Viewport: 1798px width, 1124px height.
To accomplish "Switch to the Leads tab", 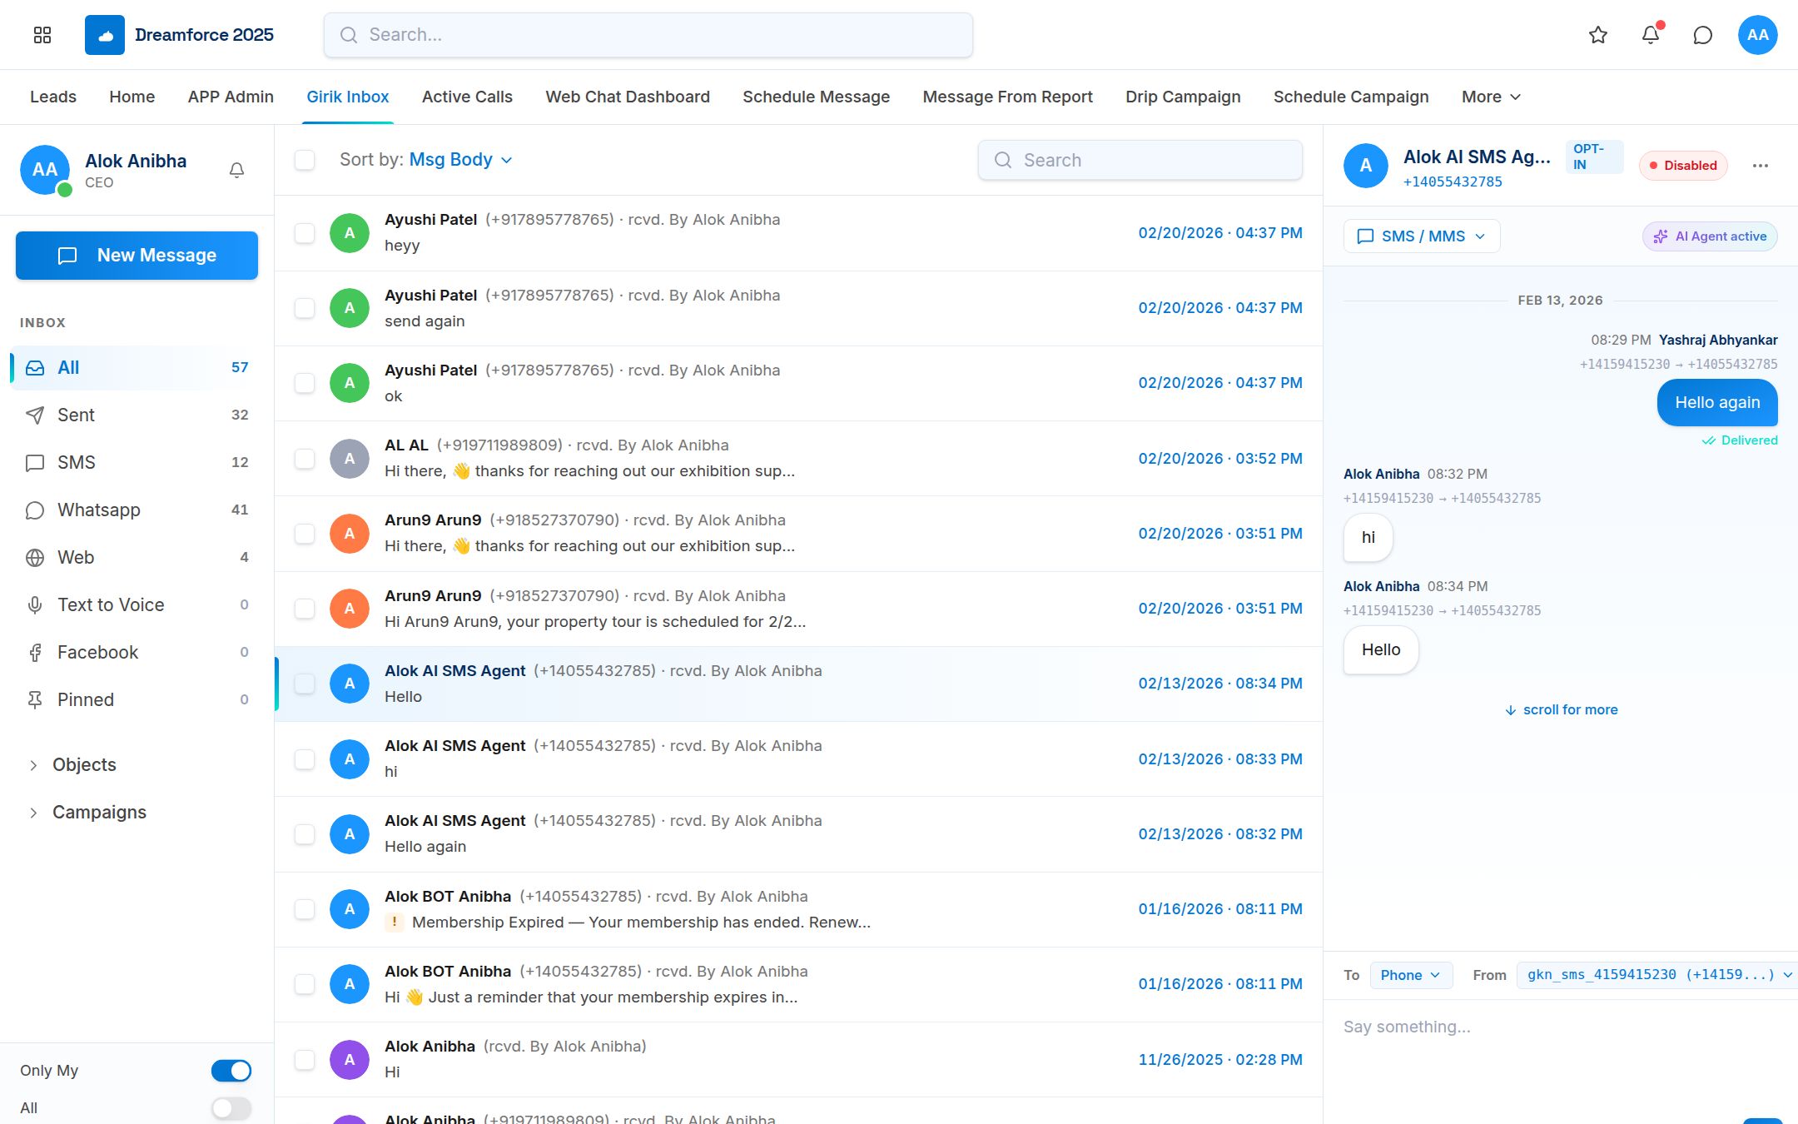I will [53, 97].
